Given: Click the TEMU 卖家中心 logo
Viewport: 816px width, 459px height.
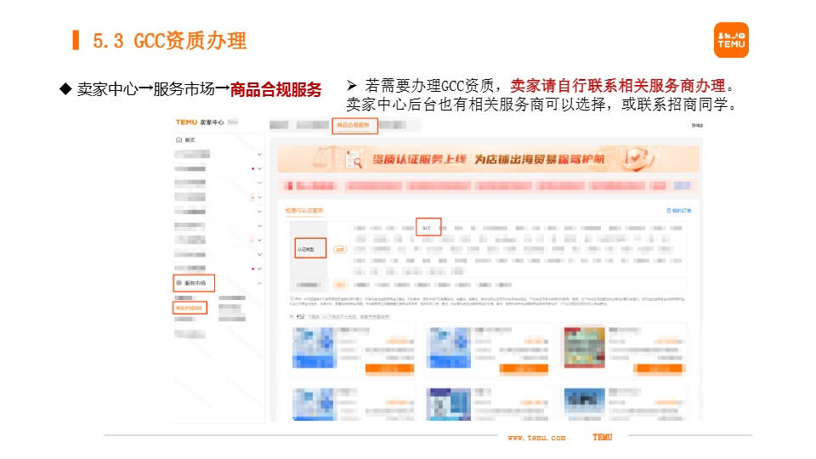Looking at the screenshot, I should click(200, 122).
